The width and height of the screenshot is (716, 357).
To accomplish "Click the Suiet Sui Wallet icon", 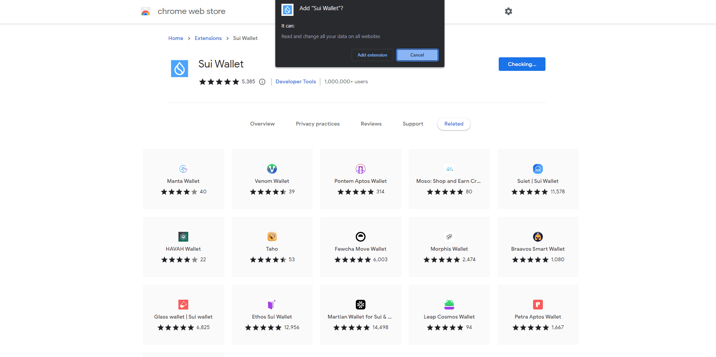I will tap(538, 169).
